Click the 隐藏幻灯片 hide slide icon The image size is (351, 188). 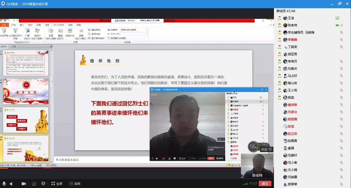(x=60, y=33)
